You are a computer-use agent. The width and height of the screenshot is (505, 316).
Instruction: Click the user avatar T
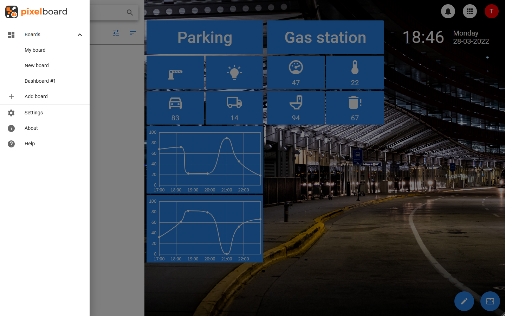[x=491, y=11]
